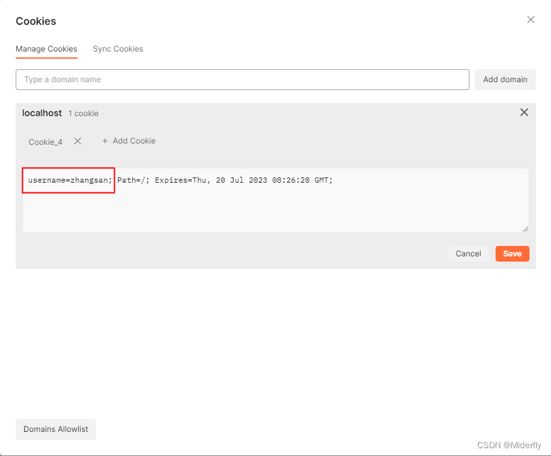Click the Add domain button
The width and height of the screenshot is (551, 456).
click(505, 80)
